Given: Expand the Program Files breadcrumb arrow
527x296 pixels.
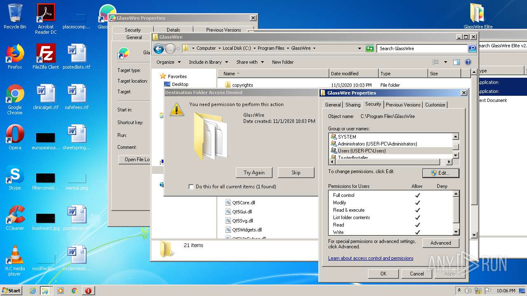Looking at the screenshot, I should point(288,49).
